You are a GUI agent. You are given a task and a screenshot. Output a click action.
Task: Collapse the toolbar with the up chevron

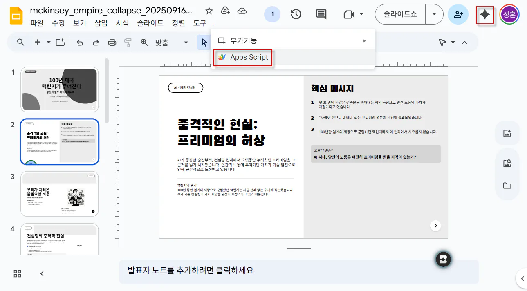(464, 42)
